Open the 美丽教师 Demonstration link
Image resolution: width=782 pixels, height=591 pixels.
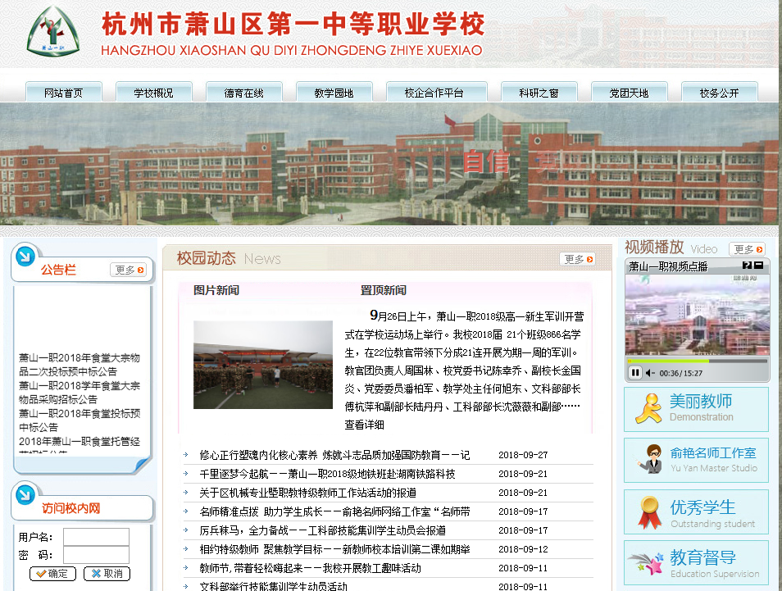click(x=696, y=410)
